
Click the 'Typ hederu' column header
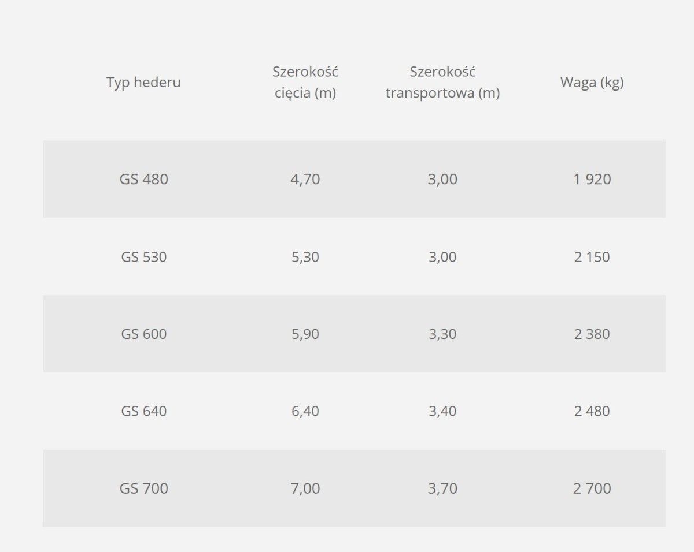pos(143,83)
